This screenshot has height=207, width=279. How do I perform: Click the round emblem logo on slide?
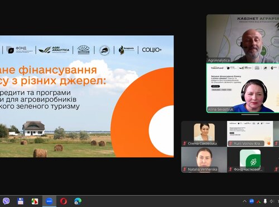click(x=104, y=50)
